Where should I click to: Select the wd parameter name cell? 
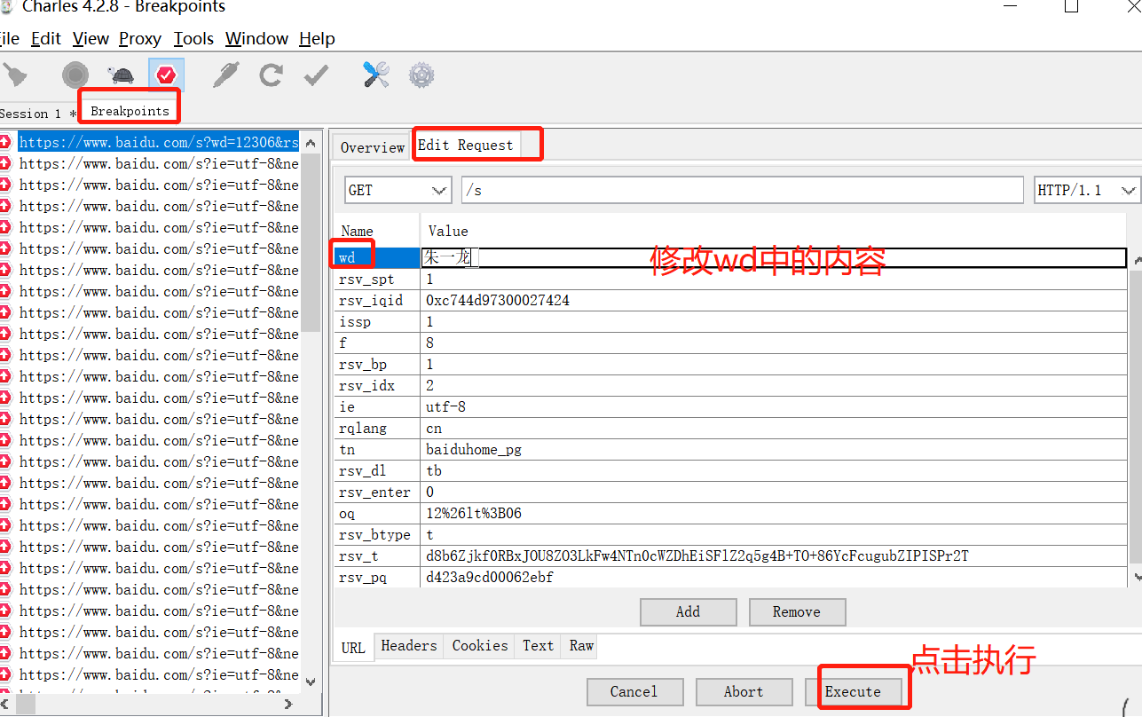(377, 257)
